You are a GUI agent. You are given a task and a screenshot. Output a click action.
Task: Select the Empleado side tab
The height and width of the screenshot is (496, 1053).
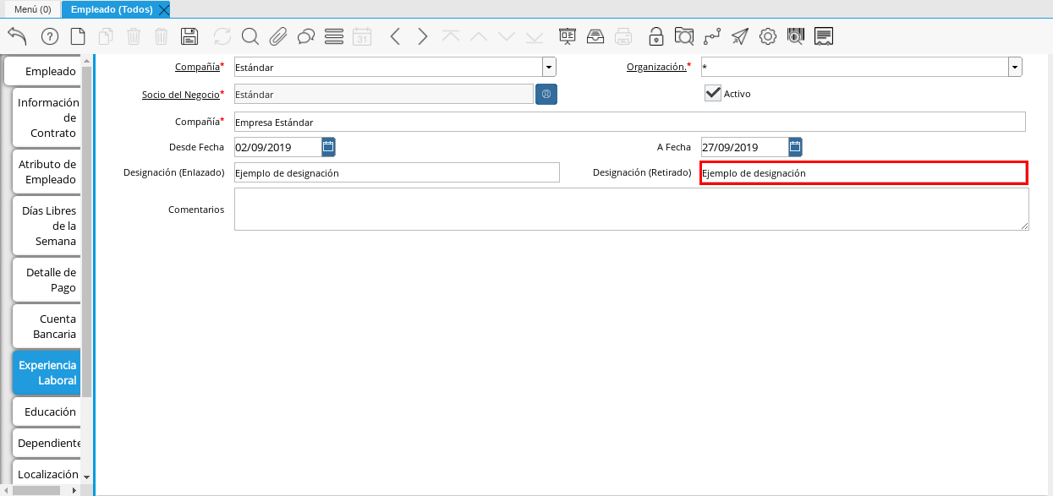42,71
